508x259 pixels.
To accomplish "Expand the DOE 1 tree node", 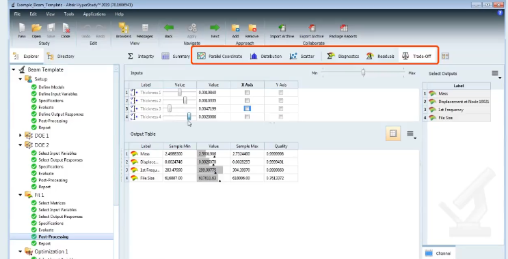I will pos(21,136).
